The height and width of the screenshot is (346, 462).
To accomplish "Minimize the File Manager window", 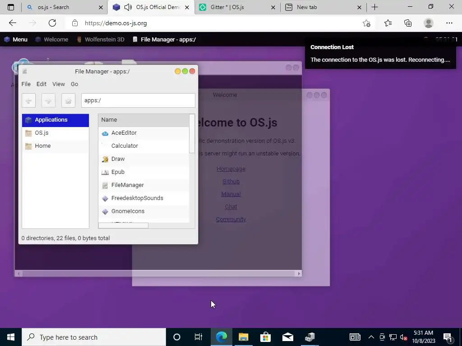I will point(178,71).
